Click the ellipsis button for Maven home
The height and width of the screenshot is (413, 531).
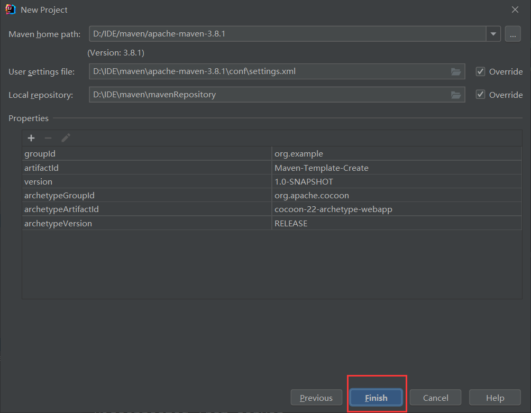pyautogui.click(x=512, y=34)
